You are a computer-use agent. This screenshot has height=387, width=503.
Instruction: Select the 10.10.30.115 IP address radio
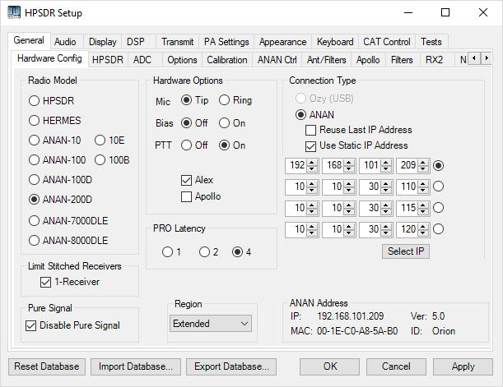pos(439,208)
